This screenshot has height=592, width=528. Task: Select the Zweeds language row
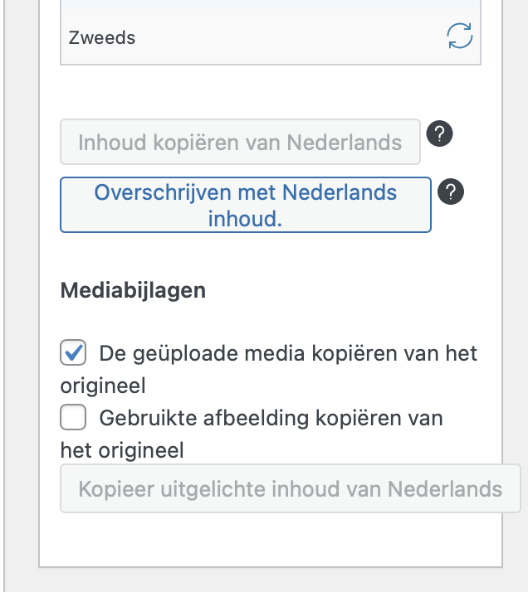[271, 37]
